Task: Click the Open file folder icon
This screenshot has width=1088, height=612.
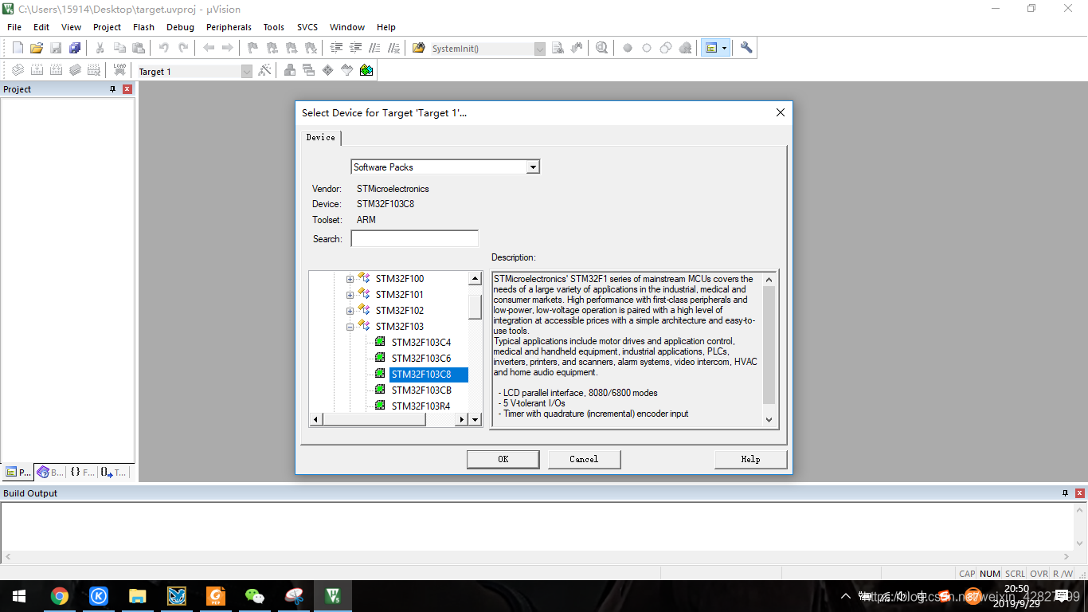Action: (x=37, y=48)
